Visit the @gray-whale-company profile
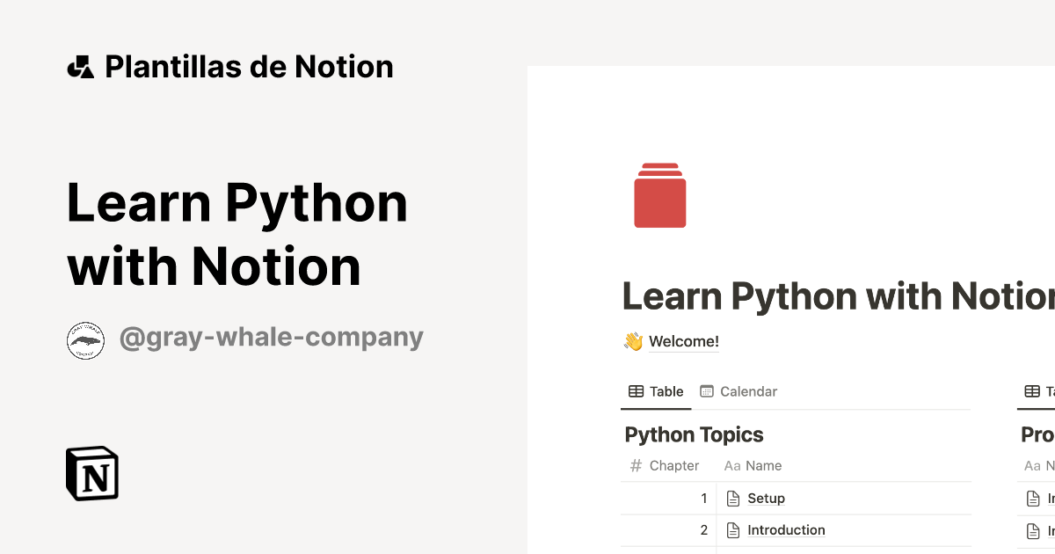Image resolution: width=1055 pixels, height=554 pixels. (x=273, y=337)
